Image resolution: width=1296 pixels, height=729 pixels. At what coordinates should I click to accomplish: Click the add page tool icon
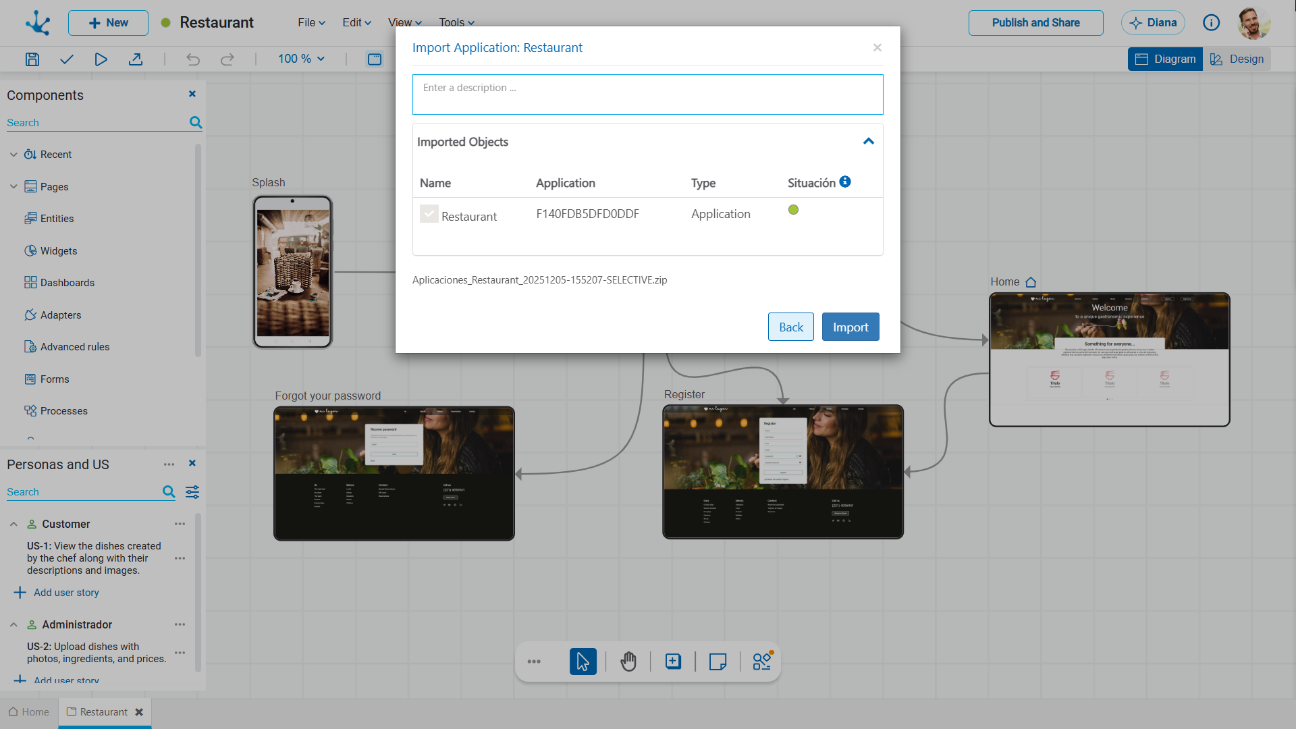[673, 661]
